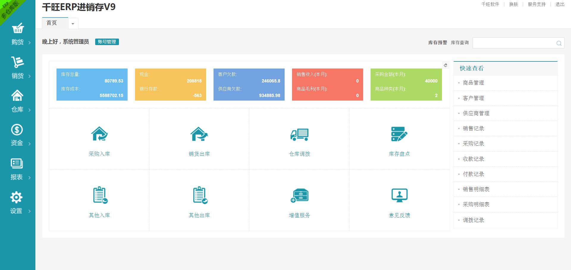The image size is (571, 270).
Task: Open the 购货 purchasing basket icon
Action: [18, 28]
